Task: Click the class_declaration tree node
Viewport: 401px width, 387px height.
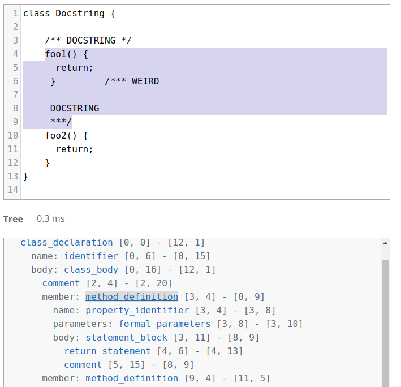Action: point(67,243)
